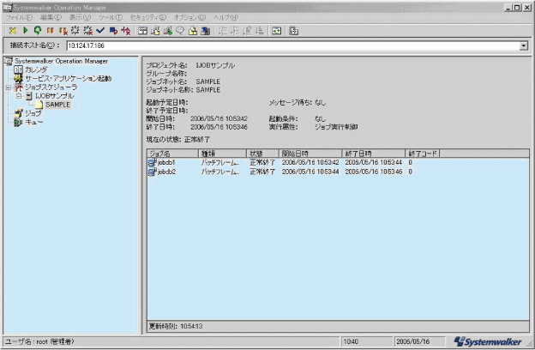Sort by 終了コード column header
The width and height of the screenshot is (535, 350).
click(423, 154)
